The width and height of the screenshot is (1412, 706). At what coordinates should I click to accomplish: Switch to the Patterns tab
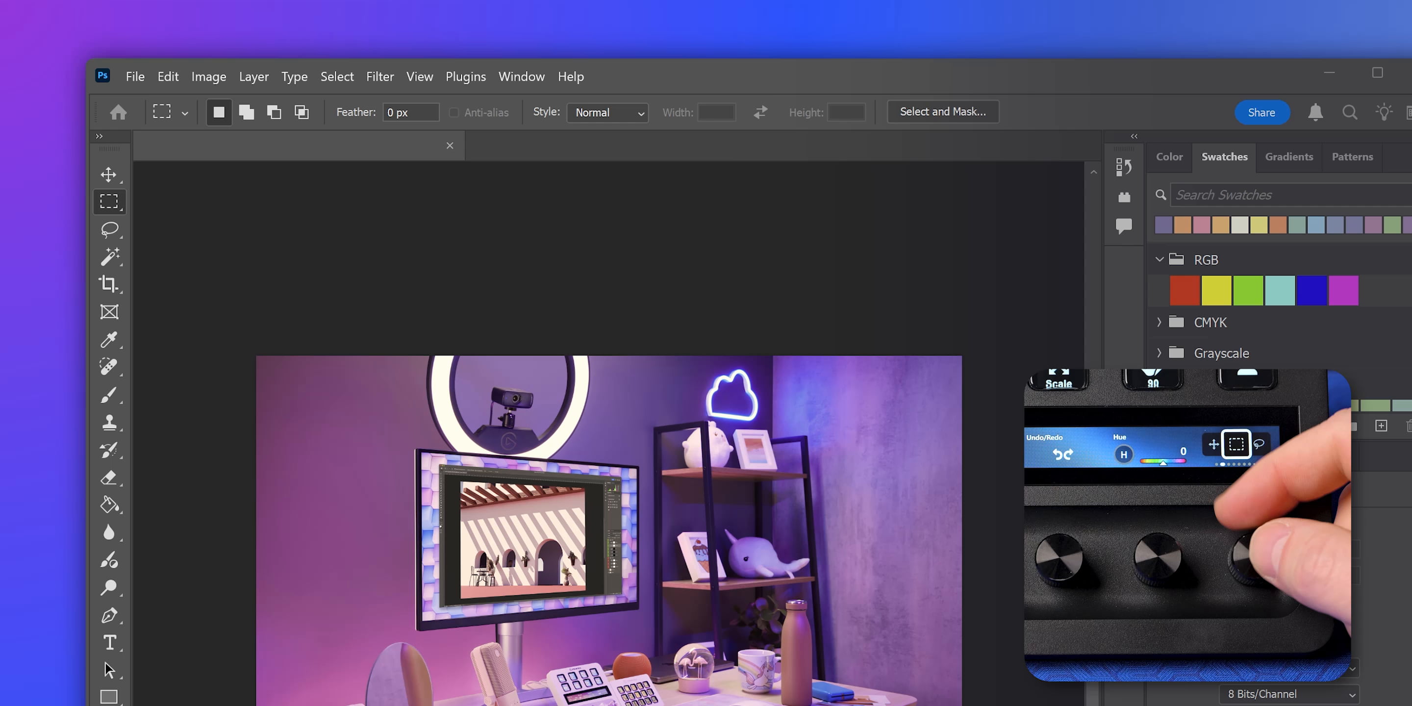(1352, 157)
